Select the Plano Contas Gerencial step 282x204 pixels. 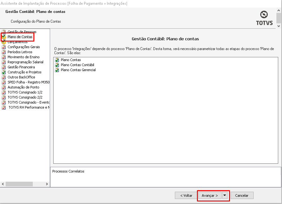coord(78,70)
